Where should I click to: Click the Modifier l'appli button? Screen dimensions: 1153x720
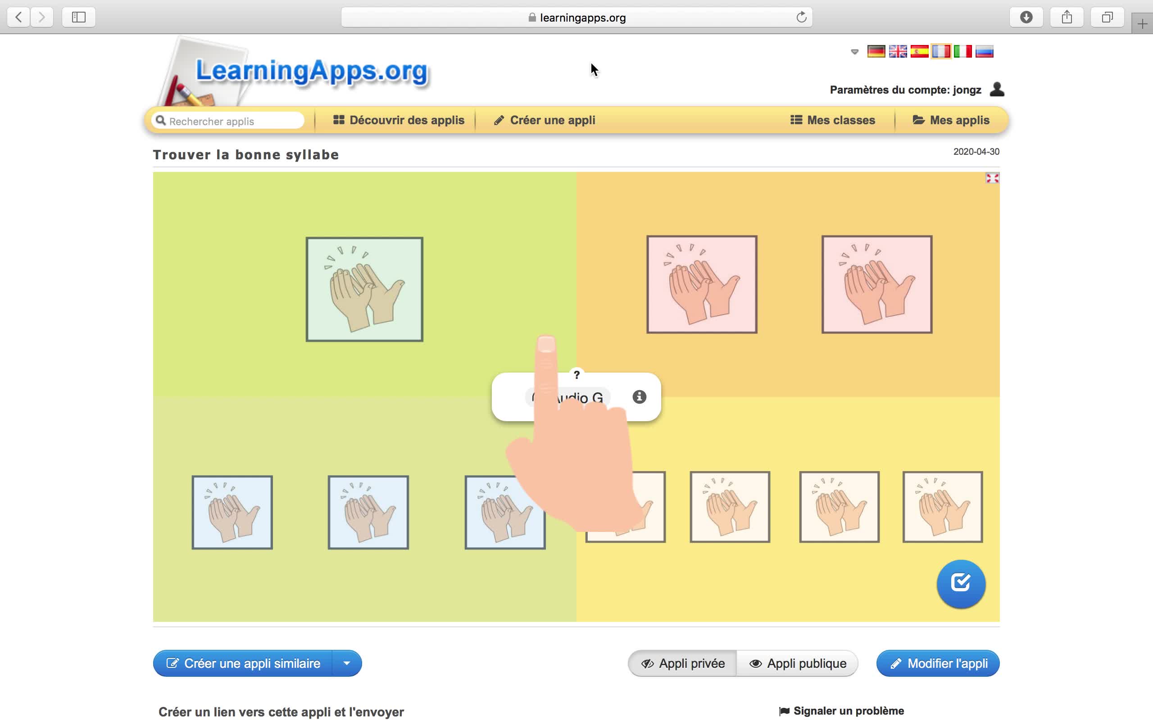[938, 663]
